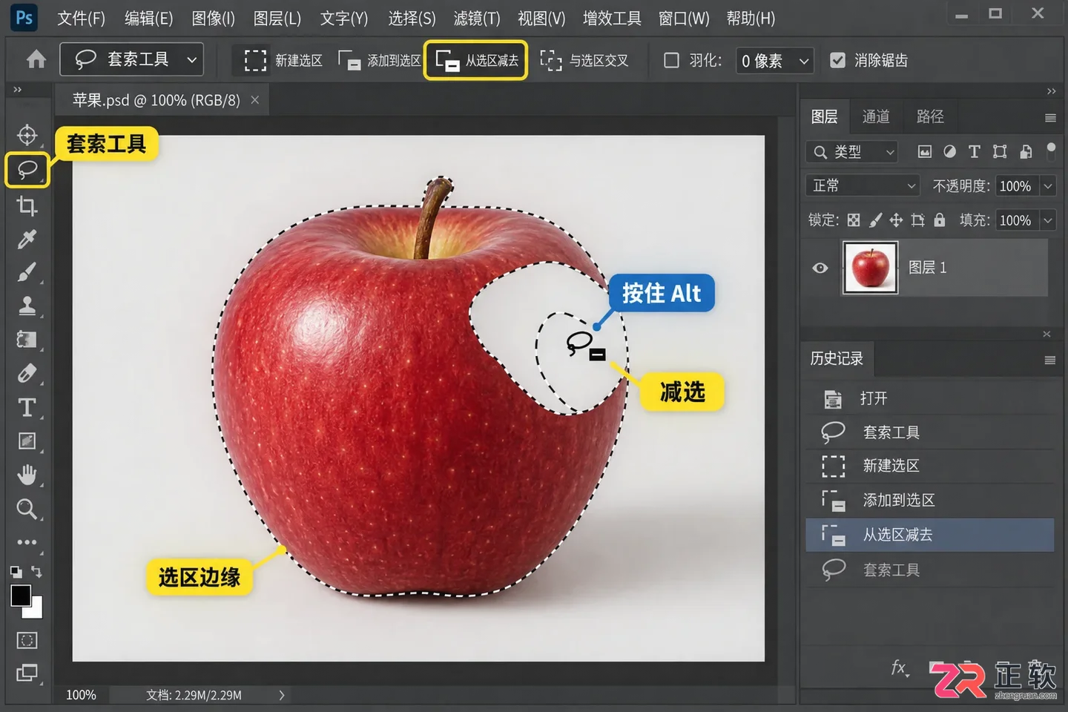This screenshot has width=1068, height=712.
Task: Open the 套索工具 tool preset dropdown
Action: coord(132,59)
